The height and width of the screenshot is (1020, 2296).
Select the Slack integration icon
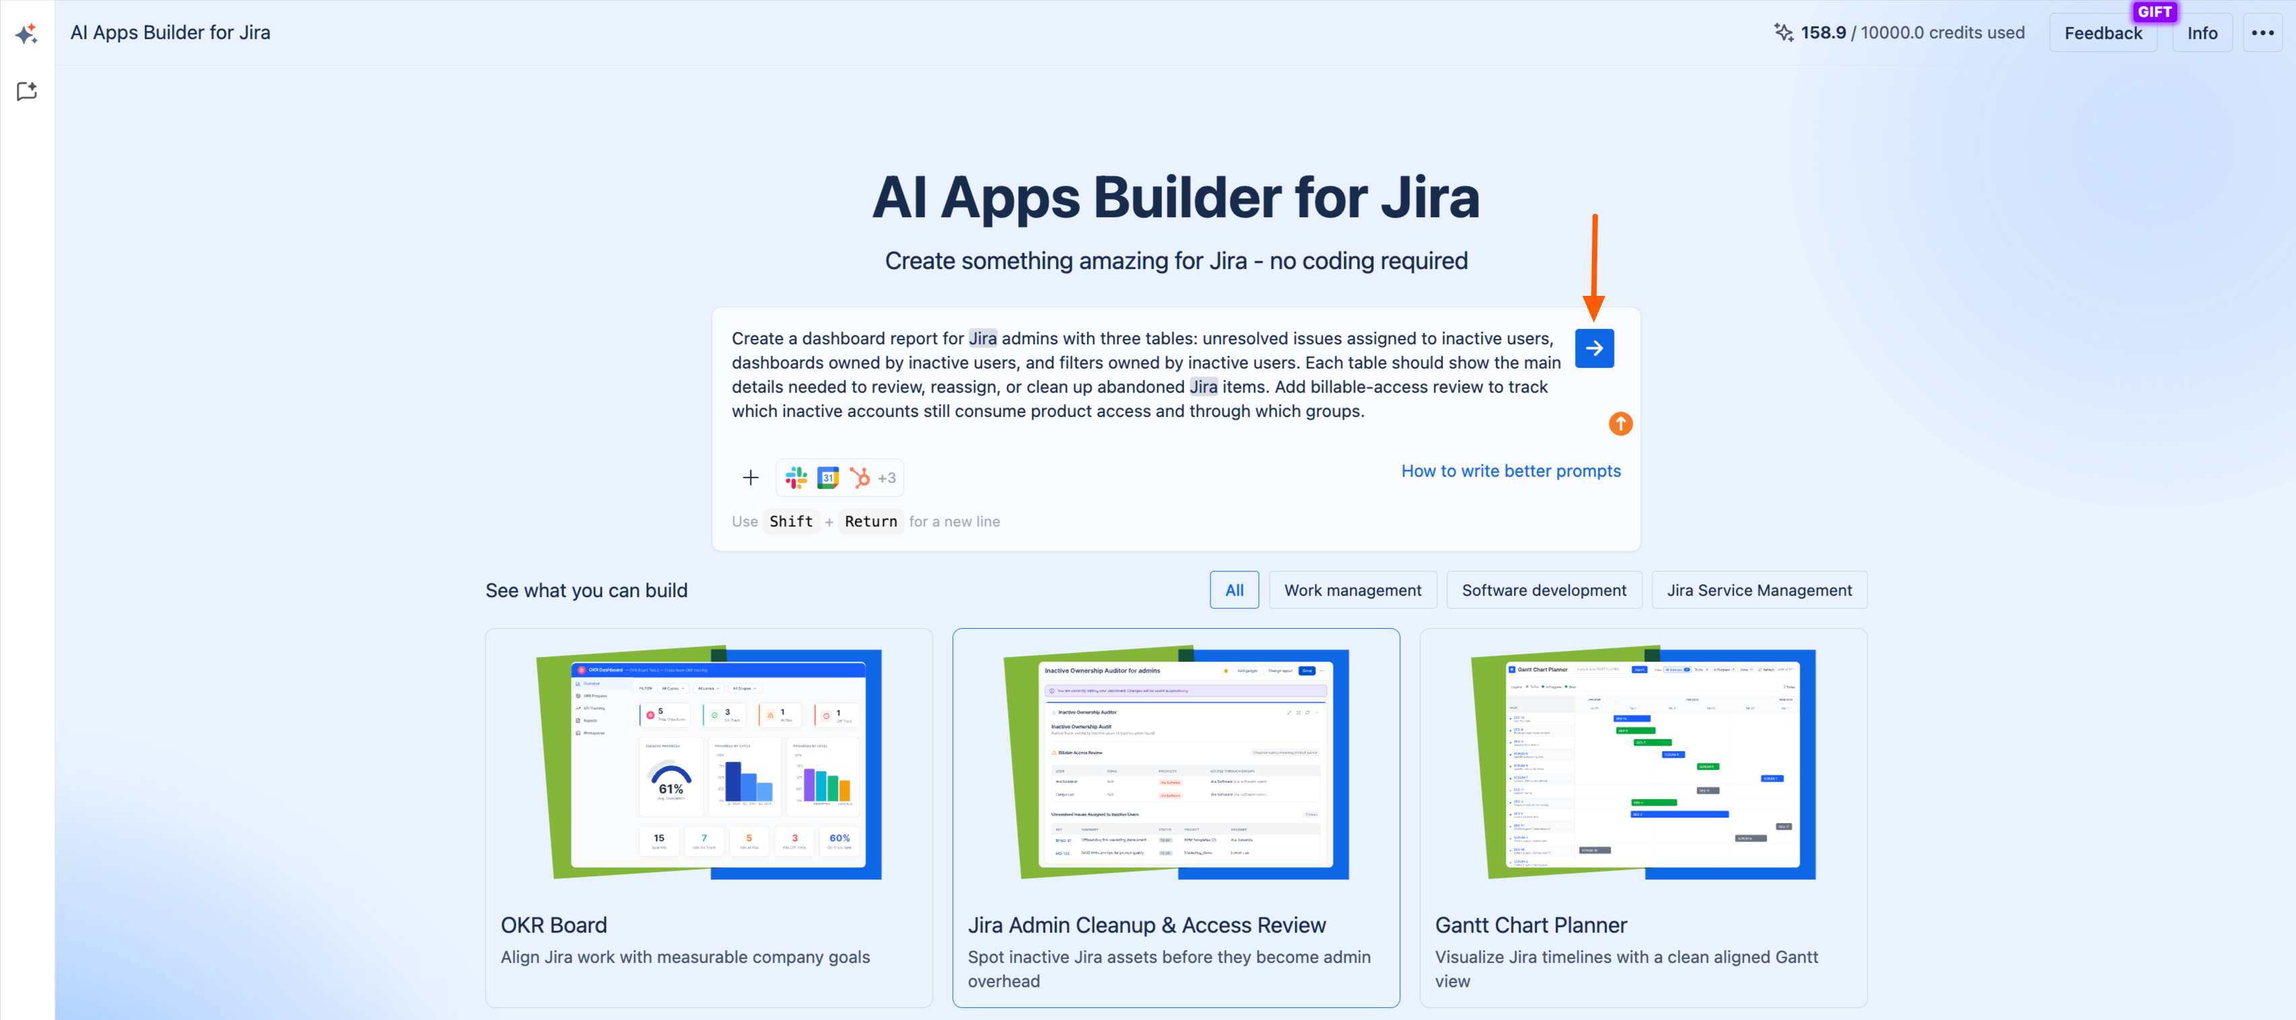[796, 478]
